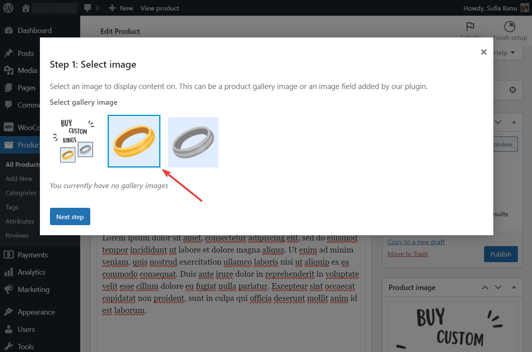
Task: Move Product image panel down
Action: [498, 287]
